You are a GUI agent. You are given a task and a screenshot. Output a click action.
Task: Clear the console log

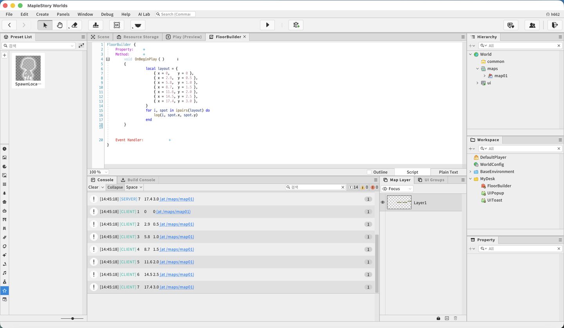point(93,187)
